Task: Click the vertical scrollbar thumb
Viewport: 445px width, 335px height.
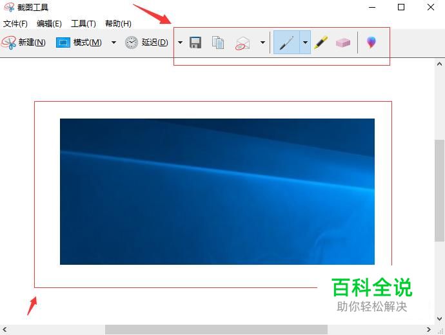Action: 440,191
